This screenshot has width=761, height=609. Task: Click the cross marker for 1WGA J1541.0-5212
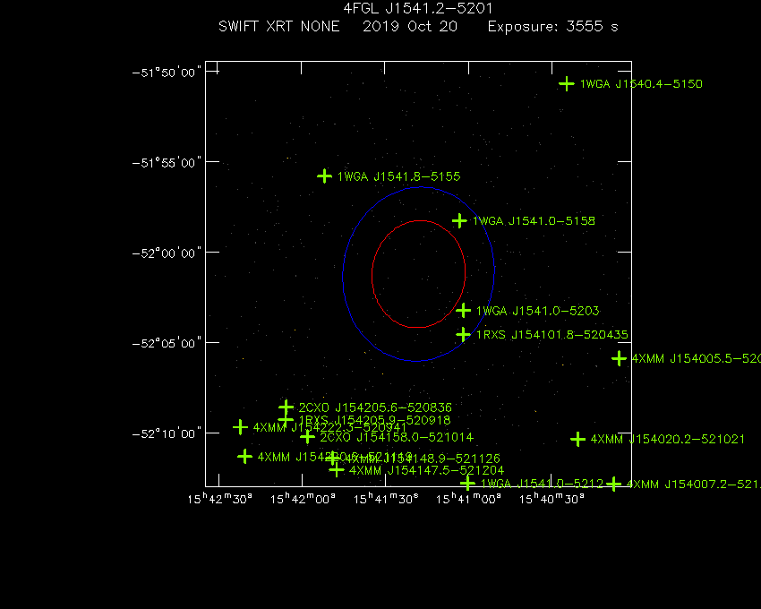coord(467,484)
